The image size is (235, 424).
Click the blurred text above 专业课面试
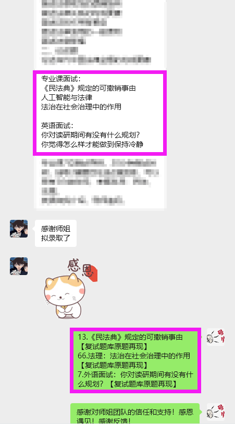pyautogui.click(x=96, y=32)
